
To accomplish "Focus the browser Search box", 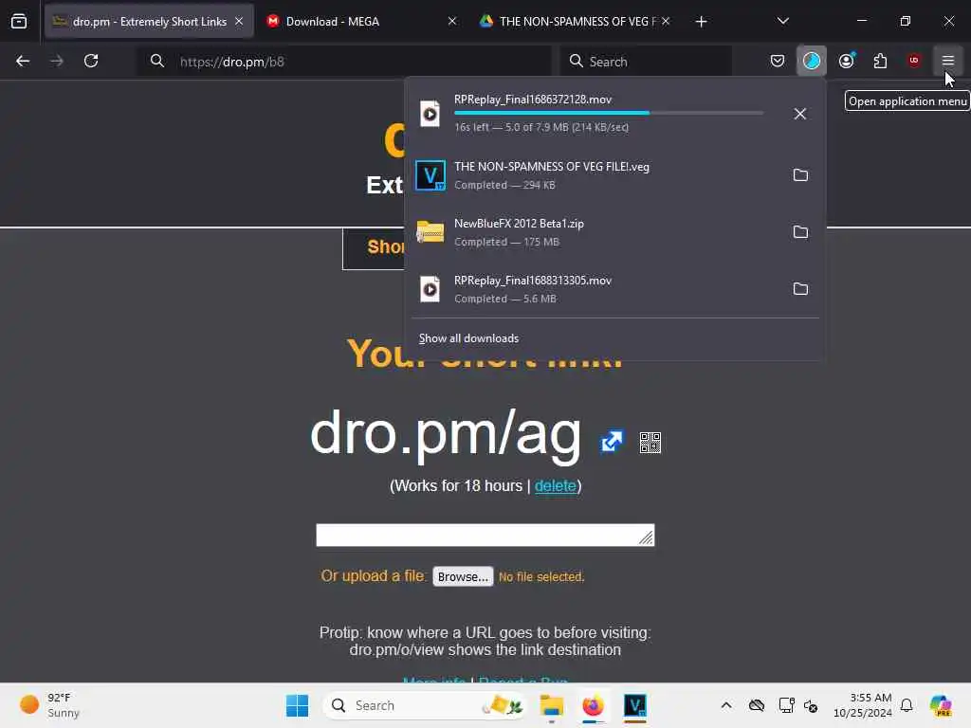I will pyautogui.click(x=646, y=62).
